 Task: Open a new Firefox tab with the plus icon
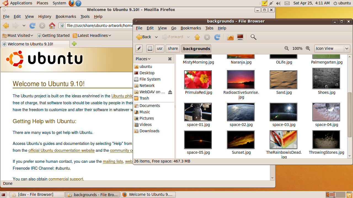[74, 44]
